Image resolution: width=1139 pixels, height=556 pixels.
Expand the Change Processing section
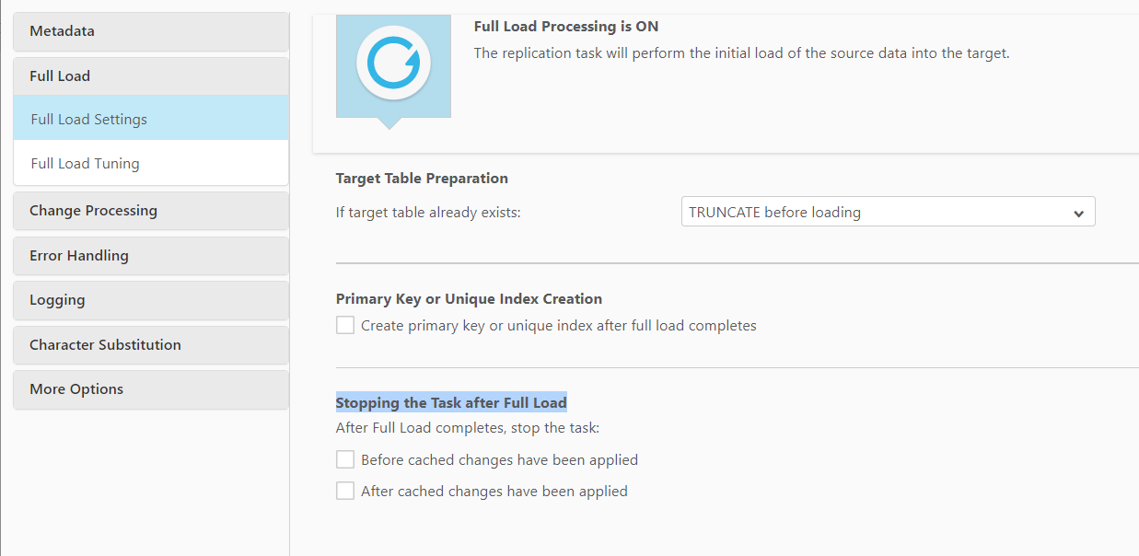point(151,211)
